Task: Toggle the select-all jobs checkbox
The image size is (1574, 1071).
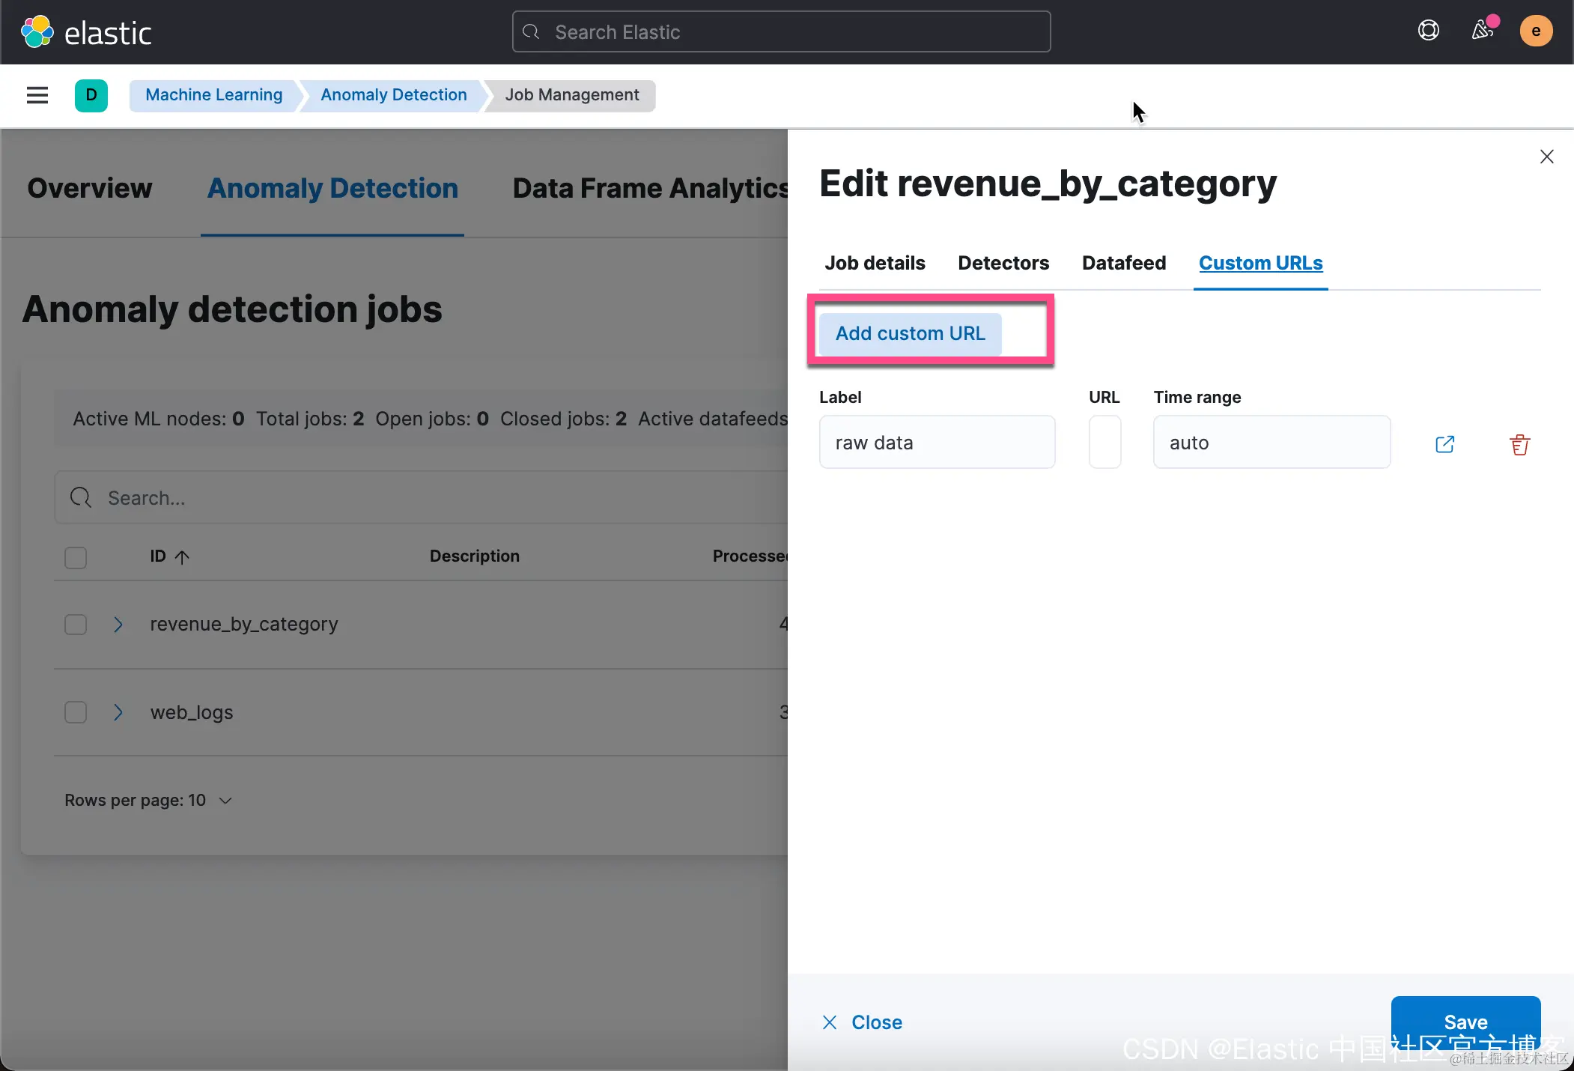Action: 76,558
